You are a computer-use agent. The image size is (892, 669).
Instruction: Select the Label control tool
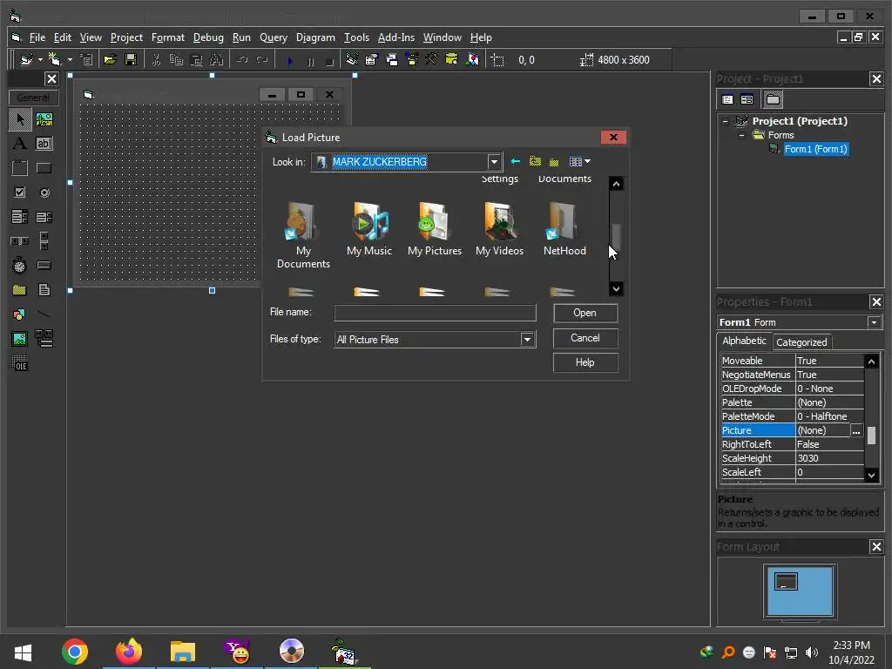20,144
